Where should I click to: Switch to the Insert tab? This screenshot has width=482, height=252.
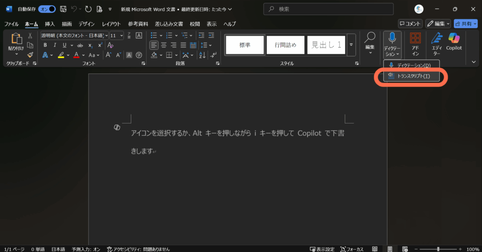50,24
